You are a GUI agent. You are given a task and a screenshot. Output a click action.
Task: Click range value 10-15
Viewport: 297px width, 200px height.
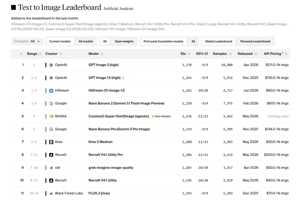coord(34,193)
